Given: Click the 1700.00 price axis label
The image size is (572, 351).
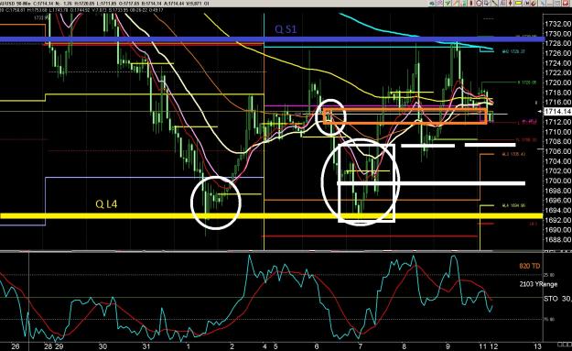Looking at the screenshot, I should click(557, 181).
